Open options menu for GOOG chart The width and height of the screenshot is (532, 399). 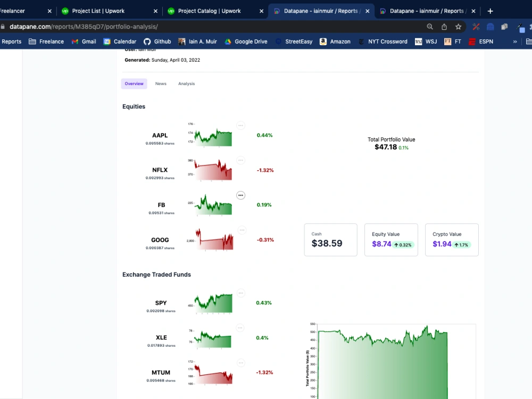point(242,230)
